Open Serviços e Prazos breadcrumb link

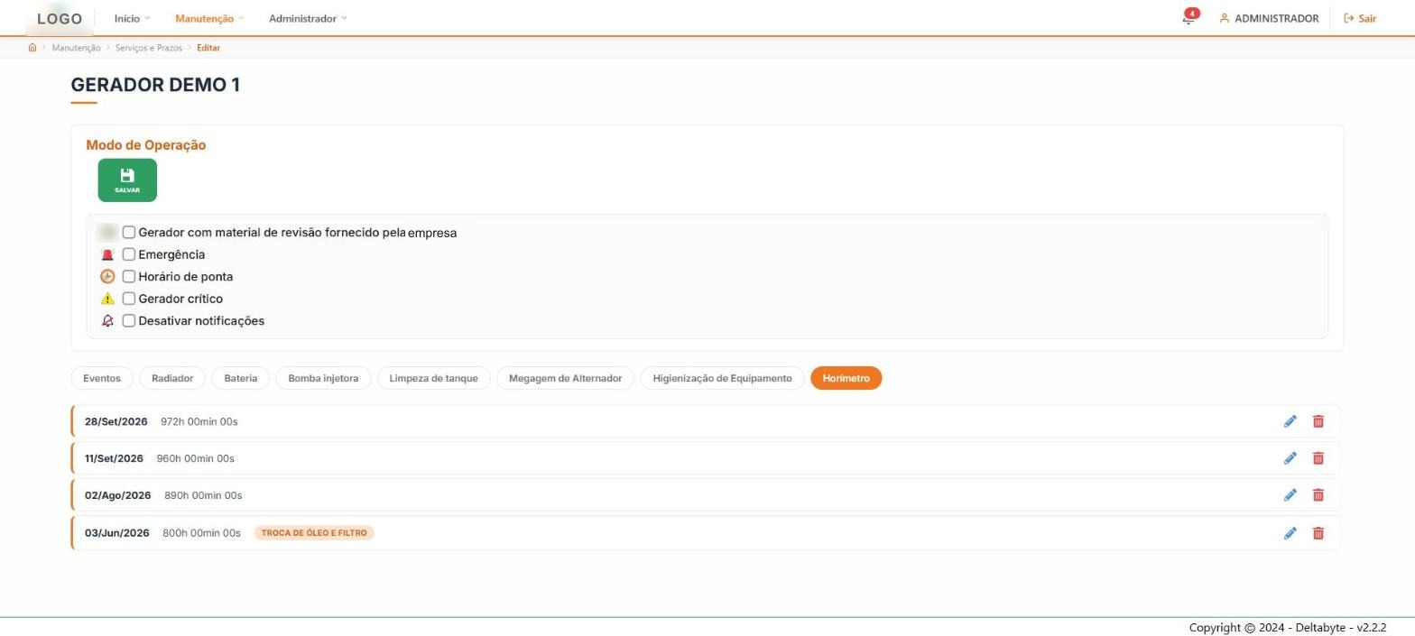coord(149,48)
